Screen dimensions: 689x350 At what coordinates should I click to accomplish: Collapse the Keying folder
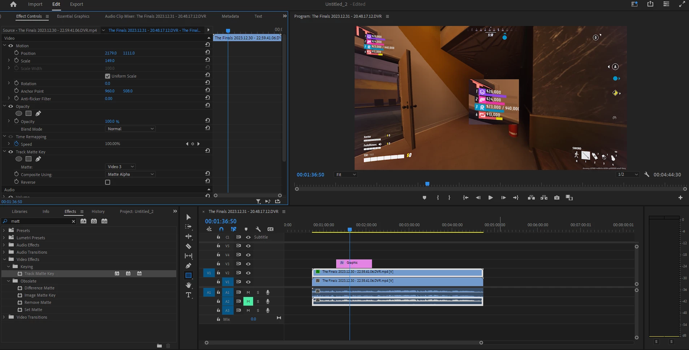(9, 267)
